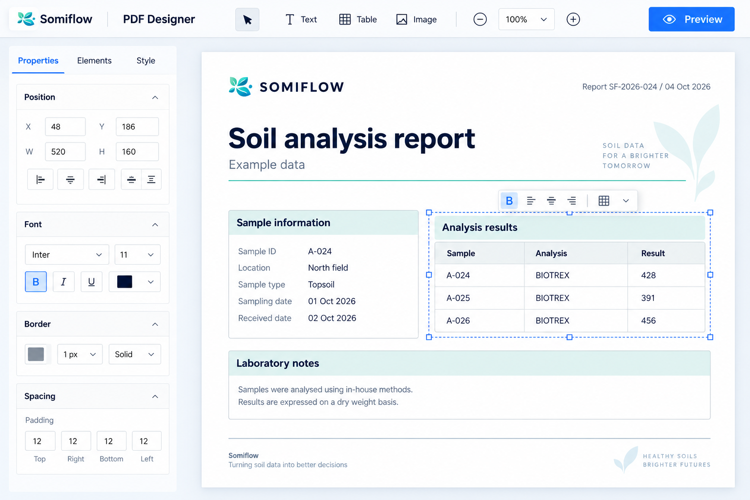Collapse the Spacing section

155,396
